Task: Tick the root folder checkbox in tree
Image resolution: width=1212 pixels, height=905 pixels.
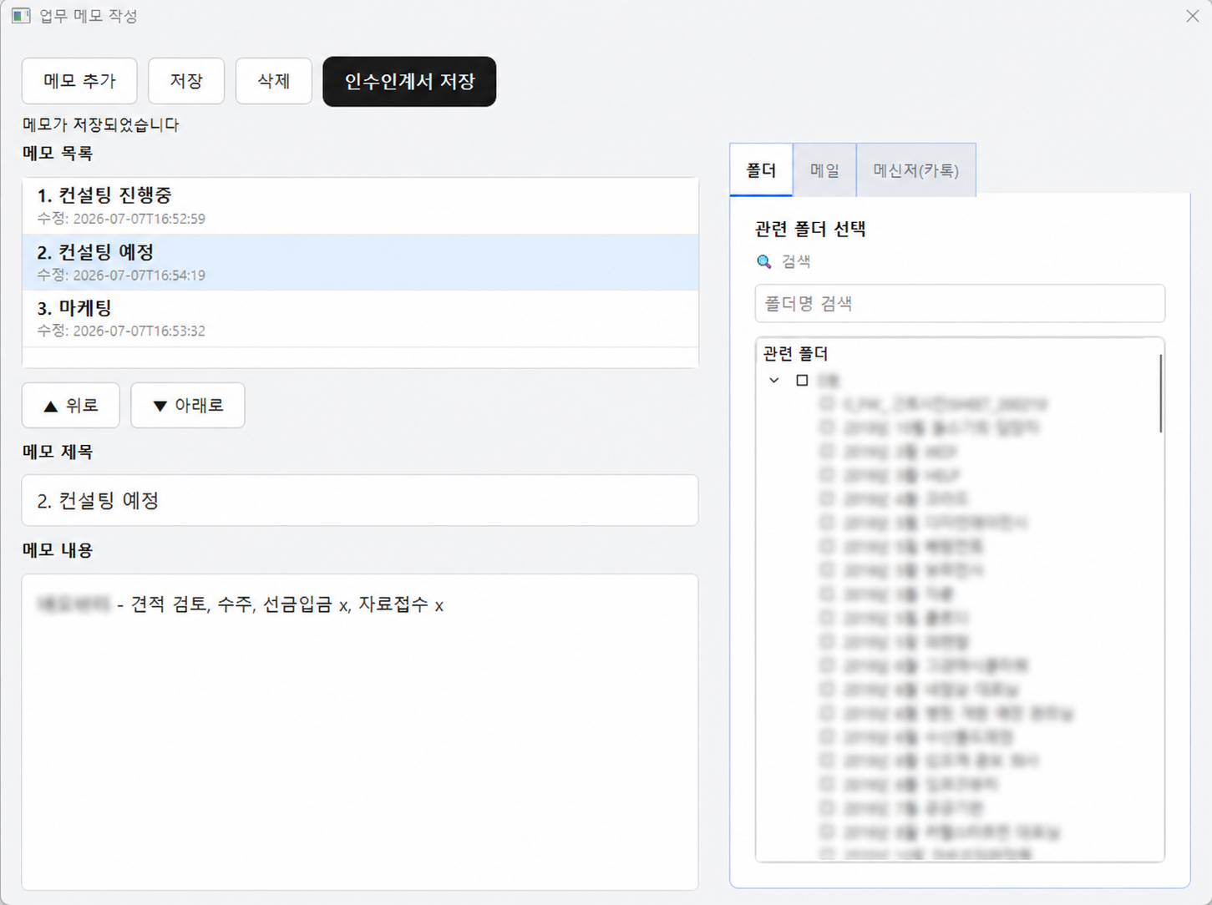Action: [x=802, y=380]
